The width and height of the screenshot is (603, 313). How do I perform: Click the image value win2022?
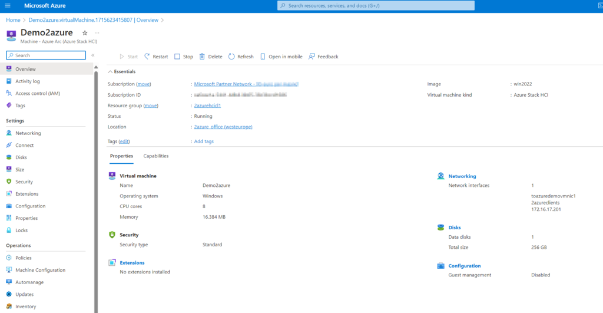(523, 84)
